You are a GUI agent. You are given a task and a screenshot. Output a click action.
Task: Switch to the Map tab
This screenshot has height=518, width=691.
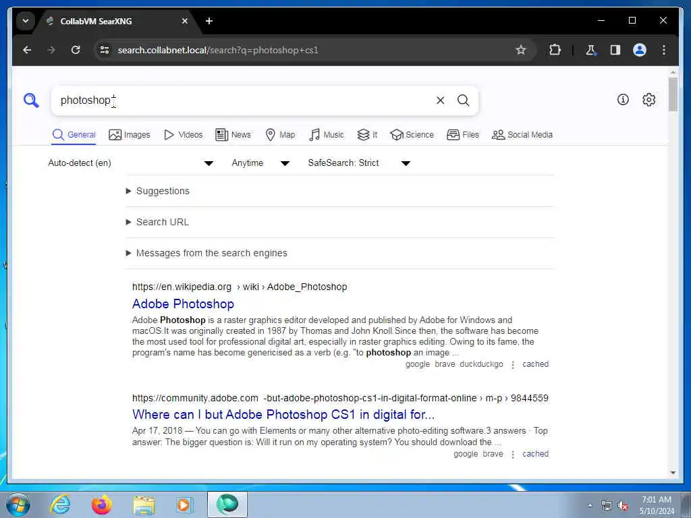pyautogui.click(x=280, y=135)
